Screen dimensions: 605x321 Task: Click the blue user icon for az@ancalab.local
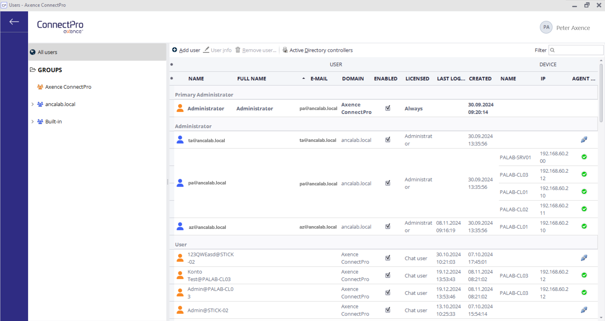pyautogui.click(x=180, y=226)
